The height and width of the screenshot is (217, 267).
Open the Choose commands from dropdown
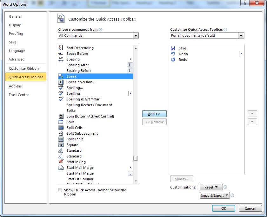[x=136, y=35]
